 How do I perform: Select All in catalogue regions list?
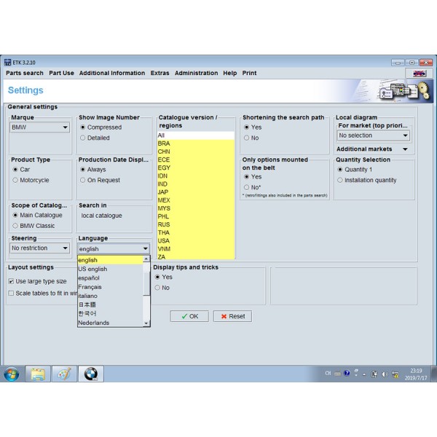[196, 135]
